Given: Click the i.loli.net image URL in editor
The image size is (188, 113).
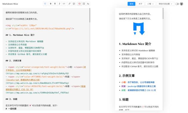Looking at the screenshot, I should (41, 29).
